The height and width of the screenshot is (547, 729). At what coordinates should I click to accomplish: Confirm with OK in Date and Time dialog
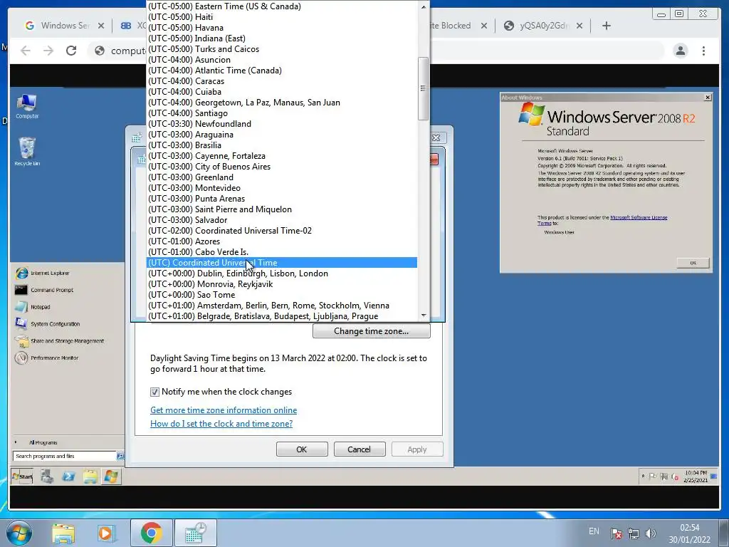point(302,449)
